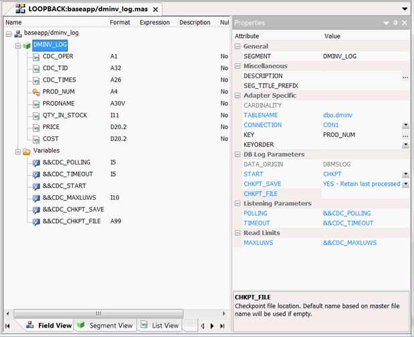Click the CHKPT_FILE value input field
Viewport: 414px width, 337px height.
click(365, 194)
